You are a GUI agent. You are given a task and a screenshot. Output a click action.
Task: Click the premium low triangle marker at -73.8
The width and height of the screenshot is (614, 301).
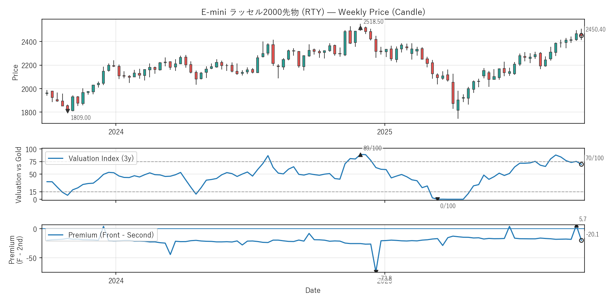point(376,272)
